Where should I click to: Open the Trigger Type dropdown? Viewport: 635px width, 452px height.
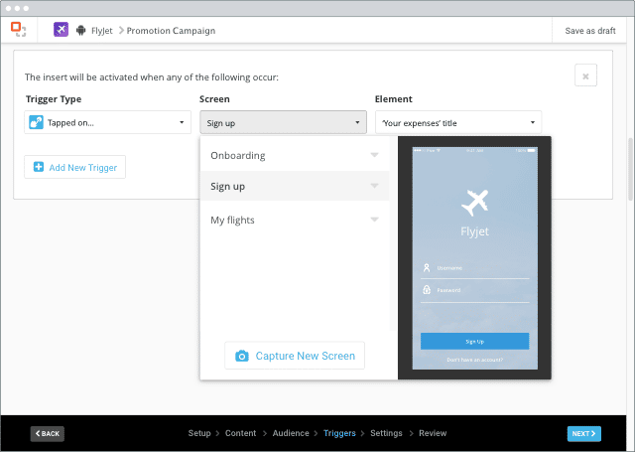(x=107, y=122)
